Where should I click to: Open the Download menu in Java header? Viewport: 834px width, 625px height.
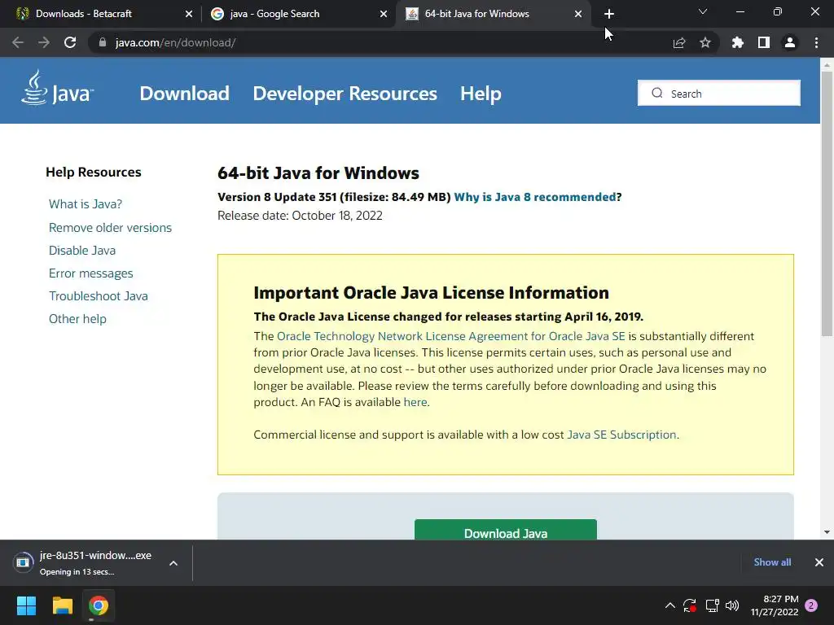pyautogui.click(x=185, y=94)
